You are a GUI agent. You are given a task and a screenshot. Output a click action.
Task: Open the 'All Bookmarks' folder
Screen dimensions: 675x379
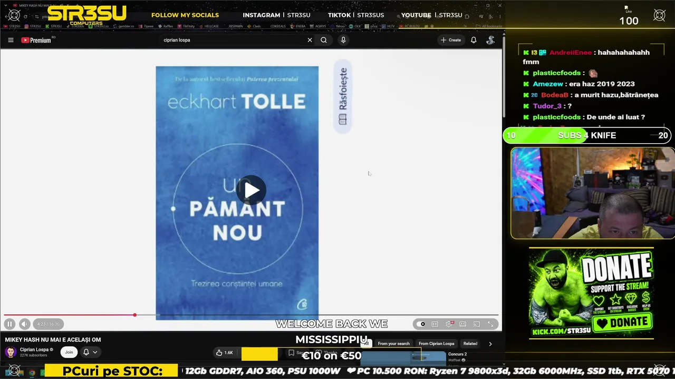point(489,26)
